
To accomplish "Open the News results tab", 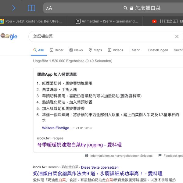I will coord(76,50).
